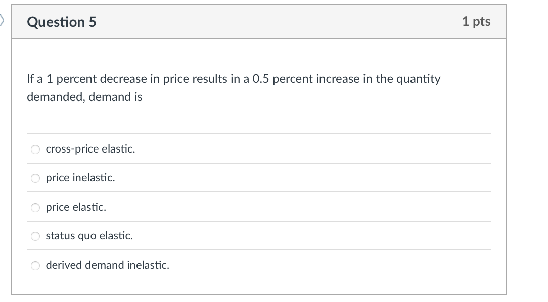Select the price inelastic radio button

pyautogui.click(x=35, y=178)
